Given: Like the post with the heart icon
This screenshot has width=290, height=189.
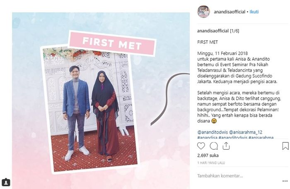Looking at the screenshot, I should 201,146.
